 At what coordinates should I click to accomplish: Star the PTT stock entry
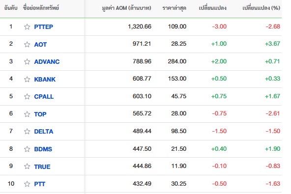[27, 184]
